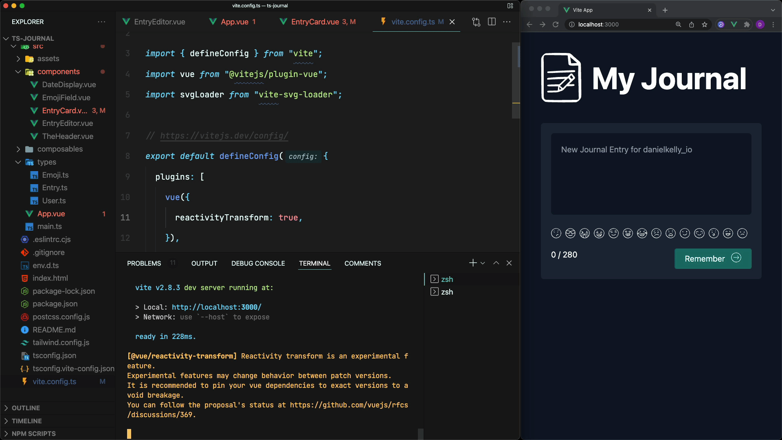Click browser forward arrow
This screenshot has height=440, width=782.
point(543,24)
